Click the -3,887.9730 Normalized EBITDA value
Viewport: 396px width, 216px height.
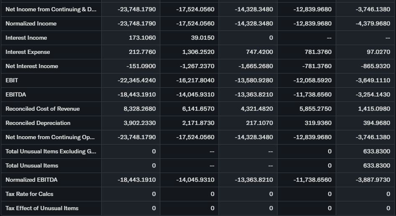pos(373,180)
